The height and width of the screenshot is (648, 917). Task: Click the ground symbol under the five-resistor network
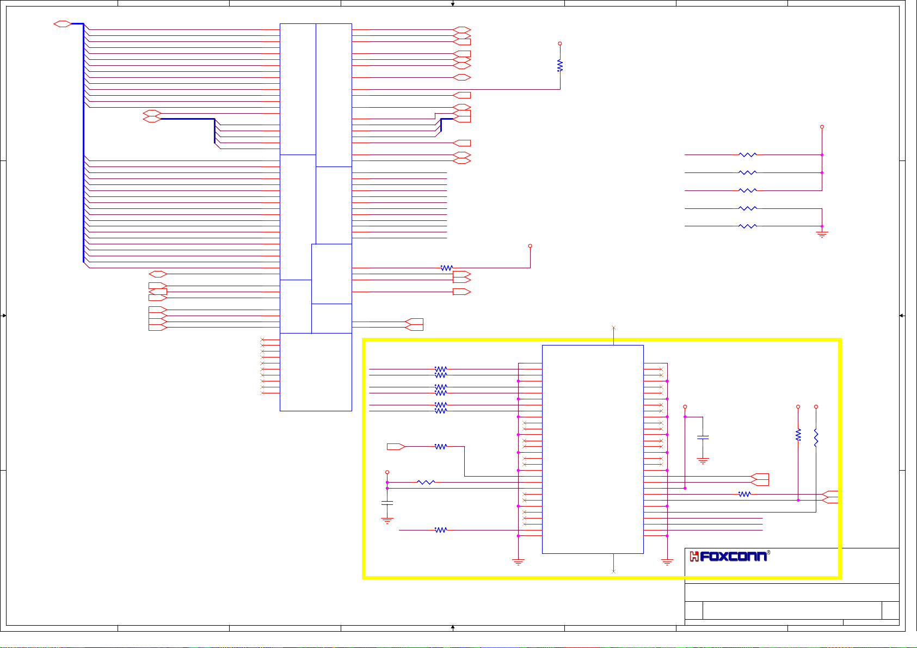[822, 233]
